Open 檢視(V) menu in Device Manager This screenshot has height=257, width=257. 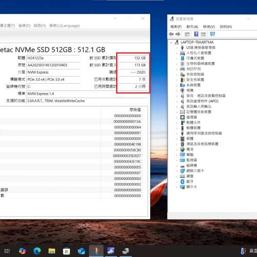point(209,27)
